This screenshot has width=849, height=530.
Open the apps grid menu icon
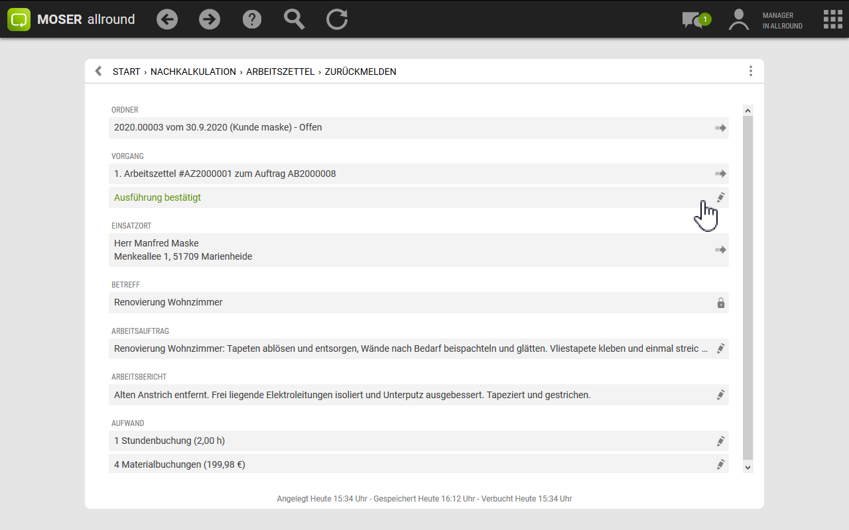(x=832, y=19)
